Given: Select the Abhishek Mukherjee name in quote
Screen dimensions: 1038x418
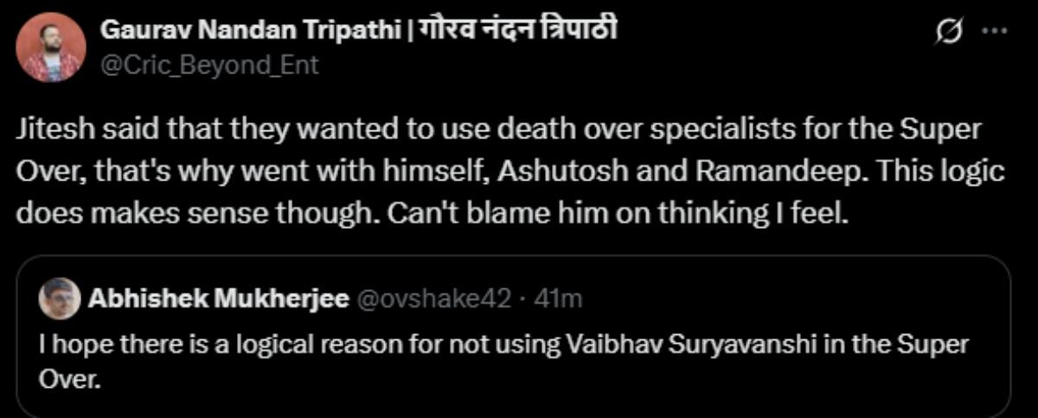Looking at the screenshot, I should (x=217, y=299).
